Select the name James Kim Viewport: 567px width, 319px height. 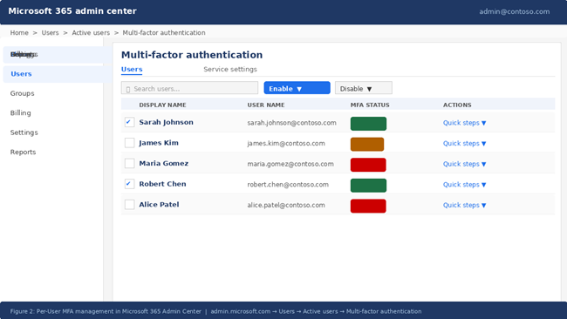point(159,143)
